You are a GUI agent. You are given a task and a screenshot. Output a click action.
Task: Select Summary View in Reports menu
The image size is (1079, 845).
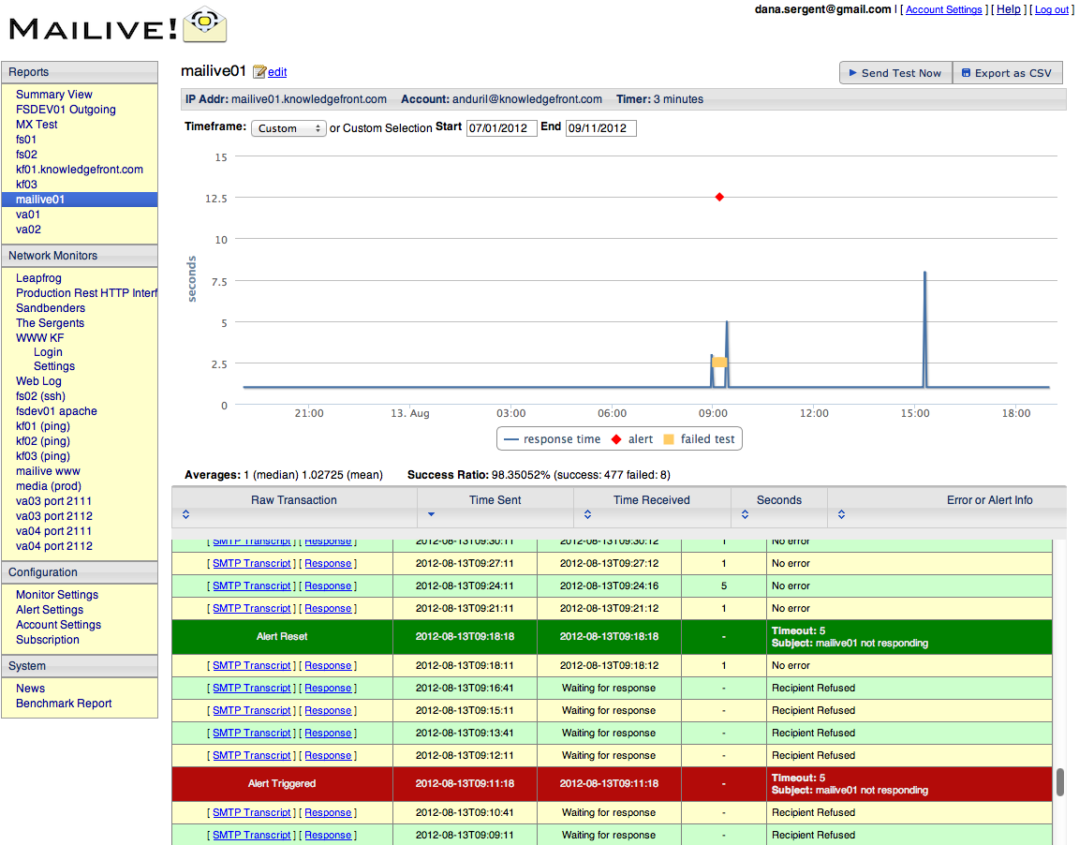click(54, 95)
